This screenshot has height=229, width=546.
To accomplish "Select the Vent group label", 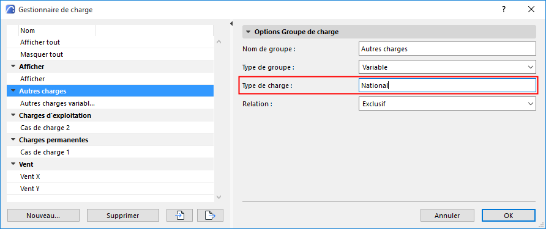I will (26, 164).
